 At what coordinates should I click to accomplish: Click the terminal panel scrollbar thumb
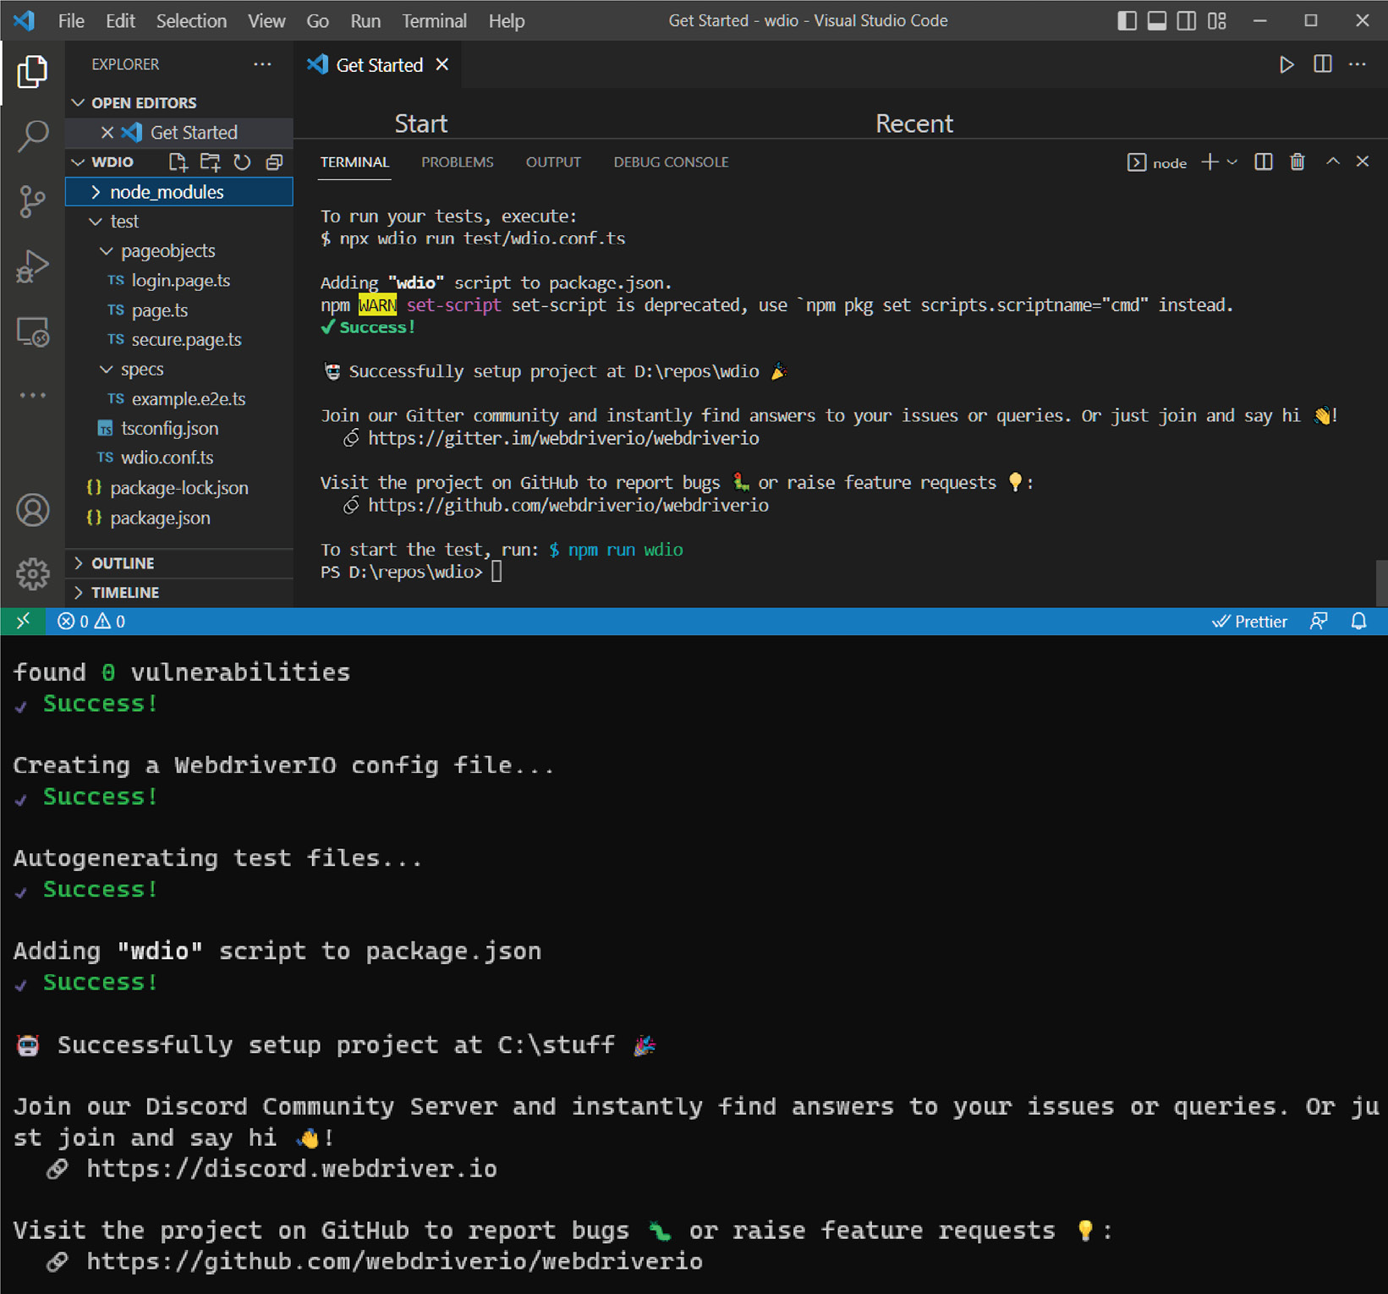pos(1381,583)
